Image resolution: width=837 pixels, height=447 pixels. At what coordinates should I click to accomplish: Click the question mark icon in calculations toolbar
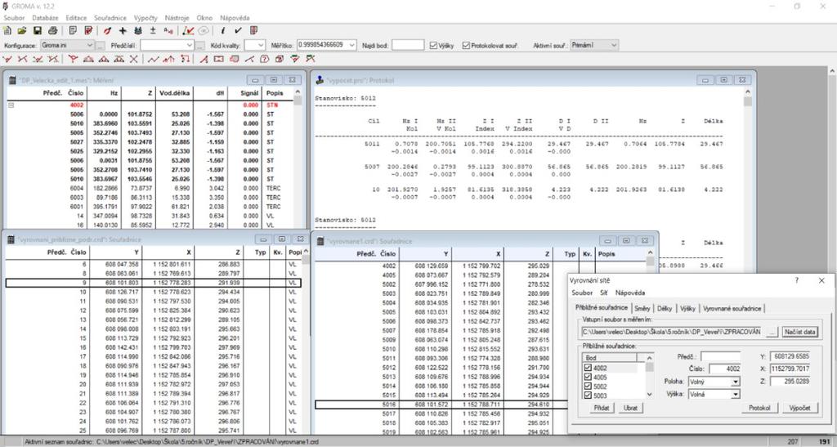click(x=264, y=59)
